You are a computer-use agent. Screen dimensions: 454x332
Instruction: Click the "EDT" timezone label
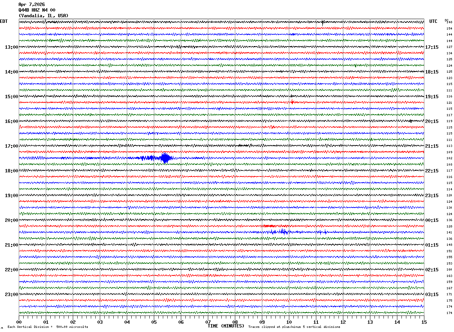point(4,21)
